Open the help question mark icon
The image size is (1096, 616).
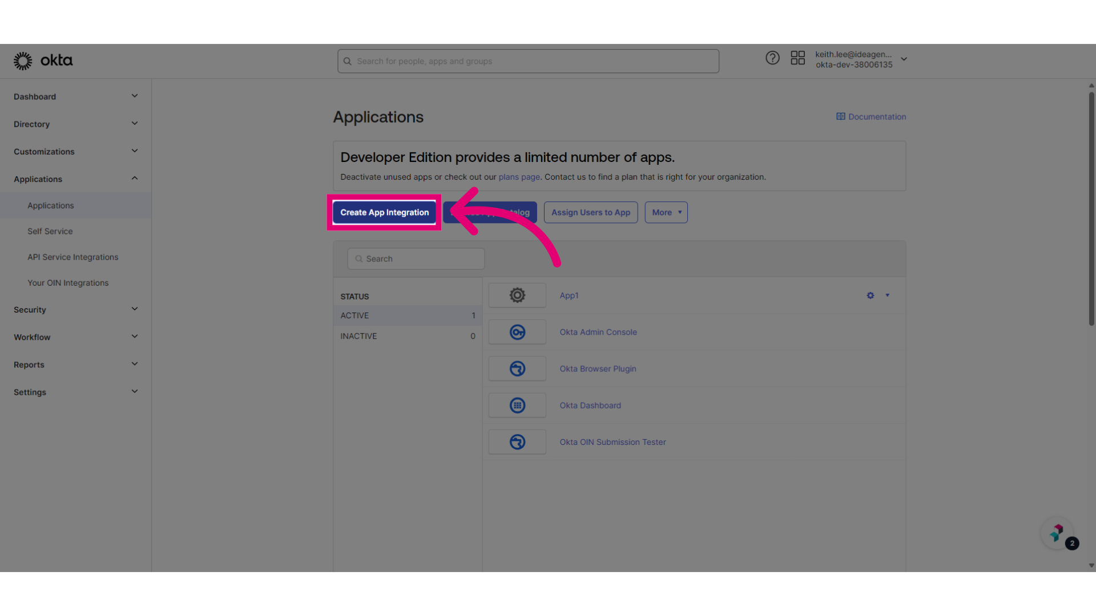coord(772,58)
